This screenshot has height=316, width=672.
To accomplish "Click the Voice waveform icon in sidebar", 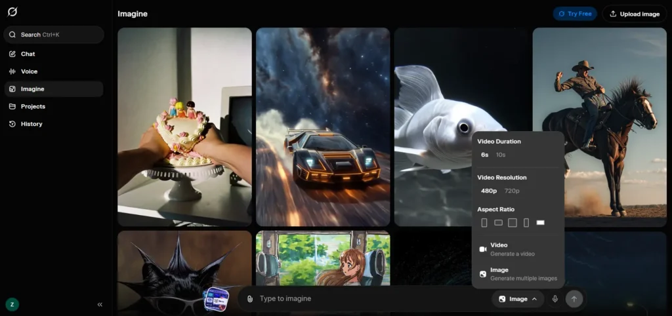I will tap(12, 71).
